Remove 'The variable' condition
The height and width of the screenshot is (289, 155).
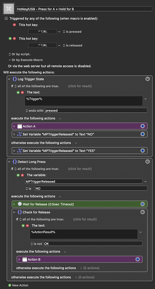tap(22, 175)
